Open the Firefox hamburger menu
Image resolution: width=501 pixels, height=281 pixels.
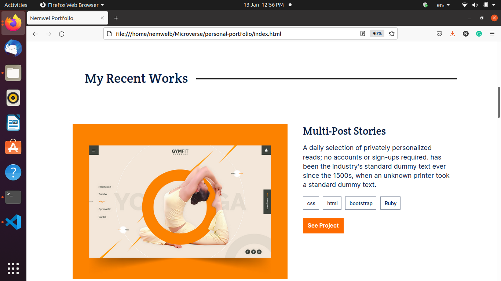pos(492,34)
